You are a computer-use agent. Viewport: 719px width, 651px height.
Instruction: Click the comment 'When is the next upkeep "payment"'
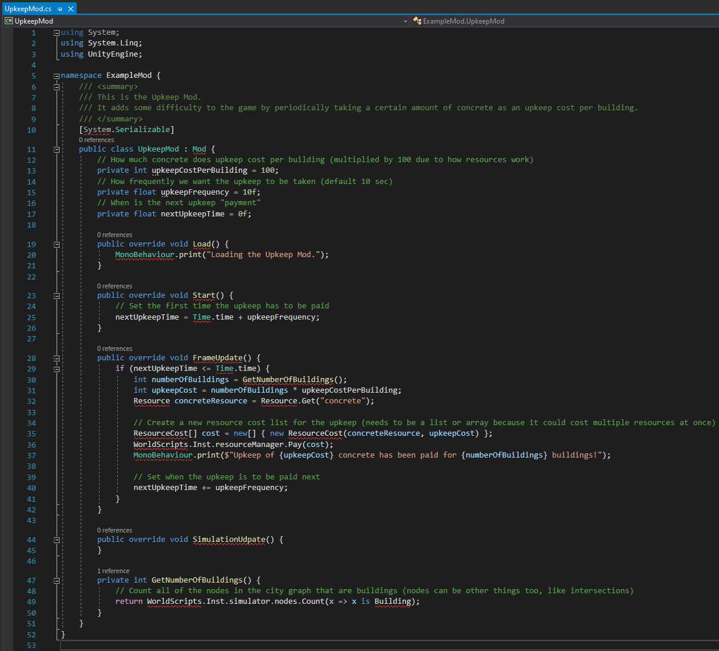(179, 203)
